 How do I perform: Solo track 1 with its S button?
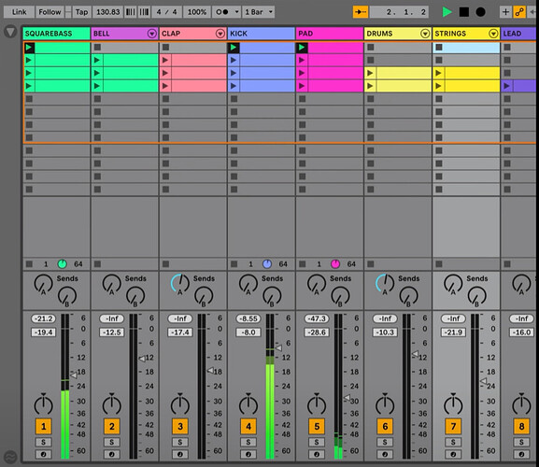[43, 442]
